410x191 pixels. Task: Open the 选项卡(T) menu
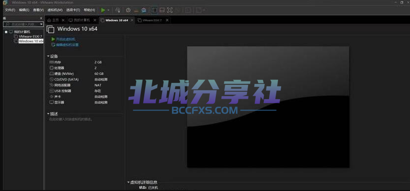73,10
